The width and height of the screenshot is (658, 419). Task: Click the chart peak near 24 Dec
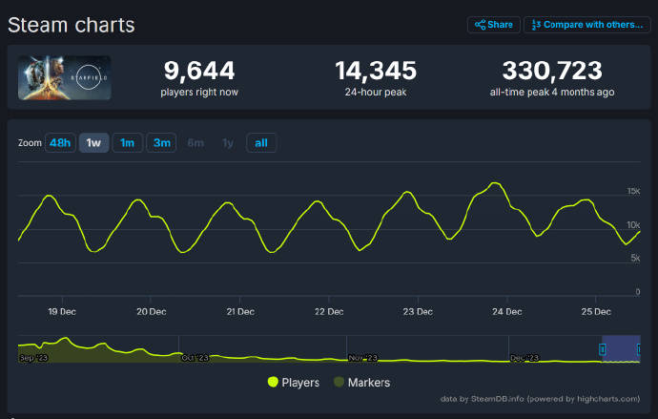pyautogui.click(x=494, y=183)
